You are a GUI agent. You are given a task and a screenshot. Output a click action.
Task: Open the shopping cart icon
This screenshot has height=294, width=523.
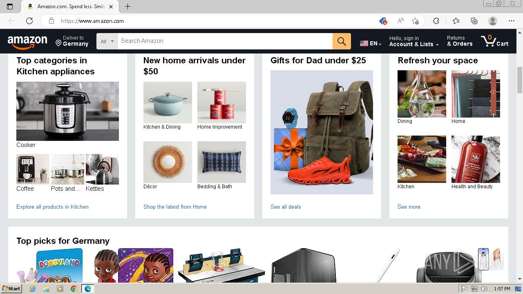(494, 41)
